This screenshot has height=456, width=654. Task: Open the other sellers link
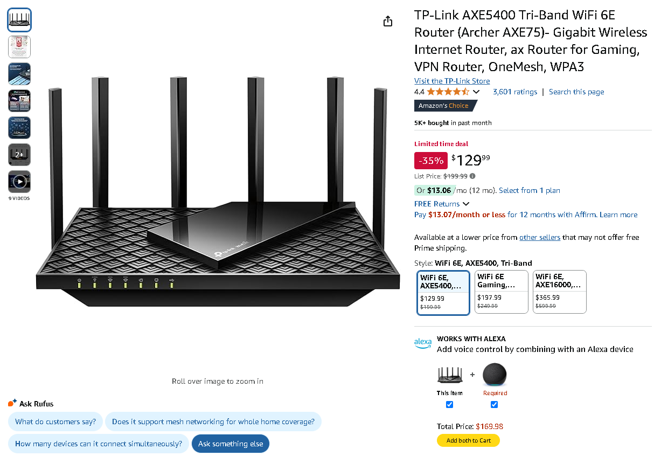(x=539, y=237)
